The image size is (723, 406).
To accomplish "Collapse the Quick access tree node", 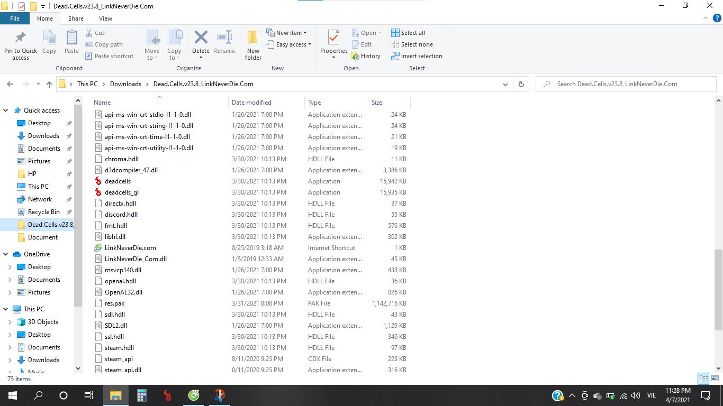I will pyautogui.click(x=6, y=110).
